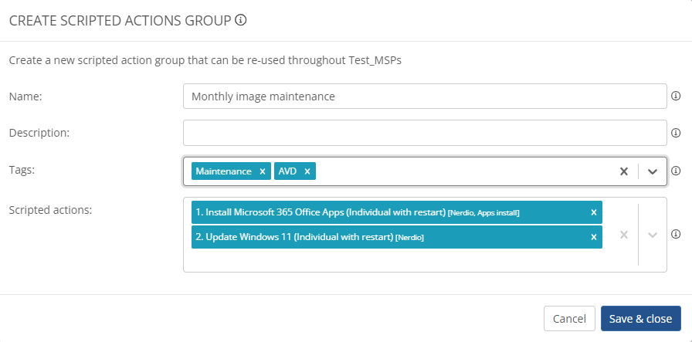
Task: Remove the AVD tag
Action: tap(307, 171)
